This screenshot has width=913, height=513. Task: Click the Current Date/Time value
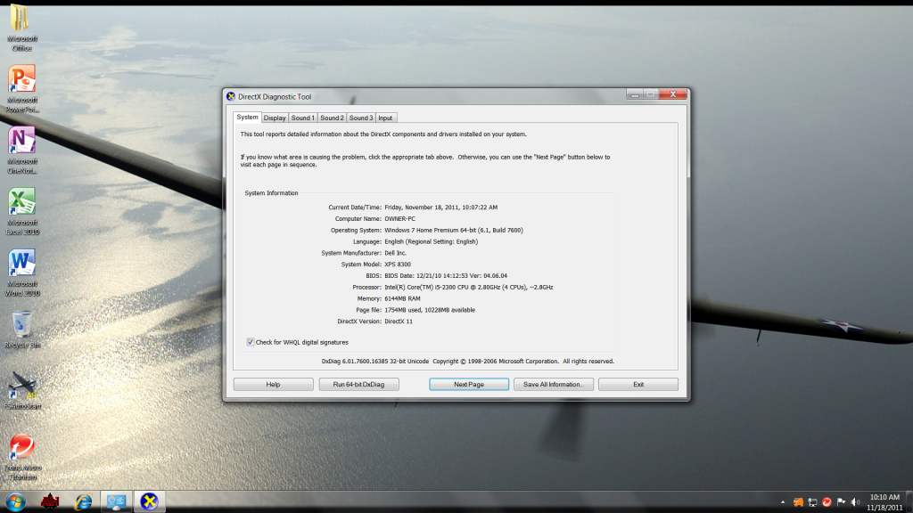(x=440, y=207)
